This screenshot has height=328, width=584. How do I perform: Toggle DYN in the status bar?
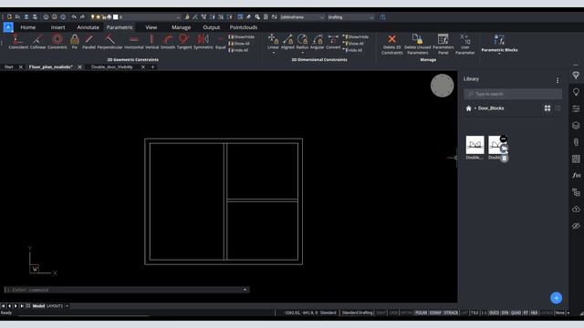tap(505, 313)
